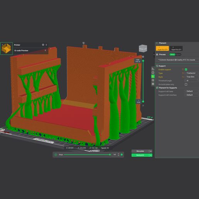Play the G-code steps animation
Viewport: 199px width, 199px height.
pyautogui.click(x=56, y=155)
